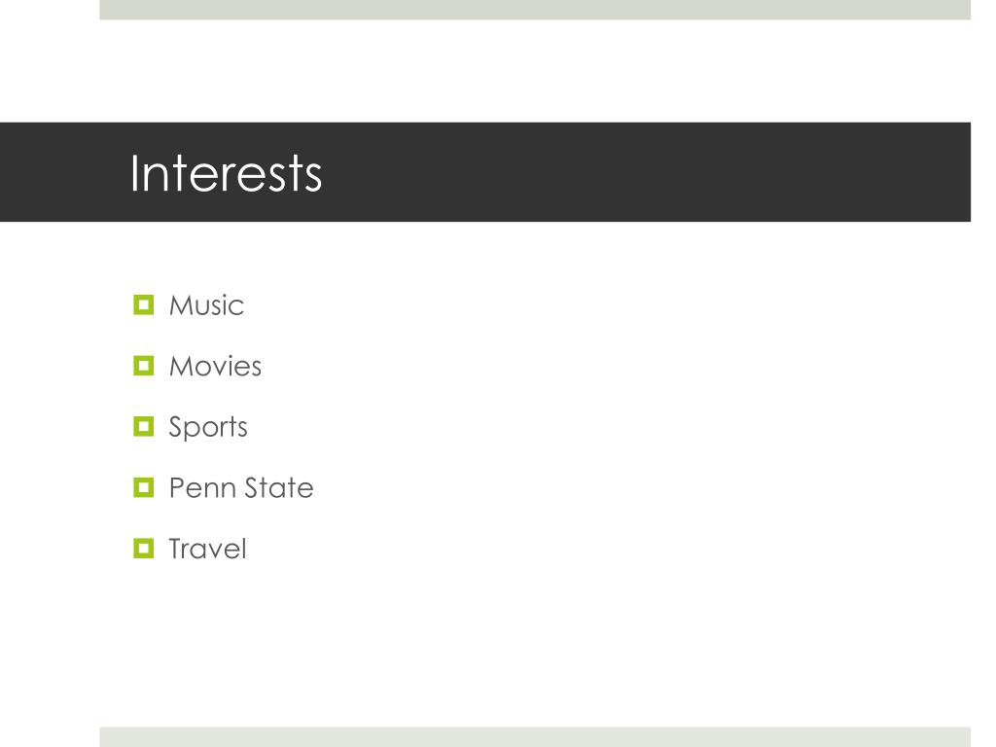The image size is (996, 747).
Task: Click the empty content area right of Sports
Action: [610, 426]
